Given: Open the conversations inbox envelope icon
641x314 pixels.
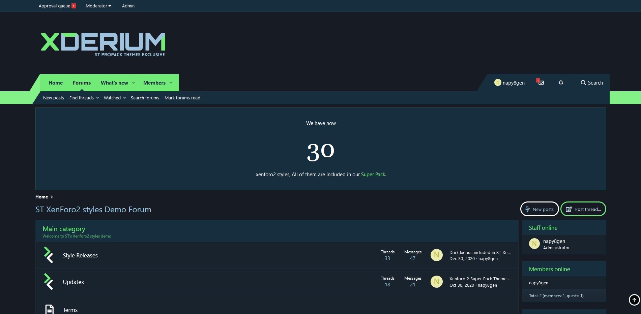Looking at the screenshot, I should [x=541, y=83].
